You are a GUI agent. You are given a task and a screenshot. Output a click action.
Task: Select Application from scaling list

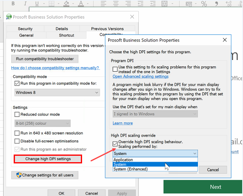click(155, 160)
